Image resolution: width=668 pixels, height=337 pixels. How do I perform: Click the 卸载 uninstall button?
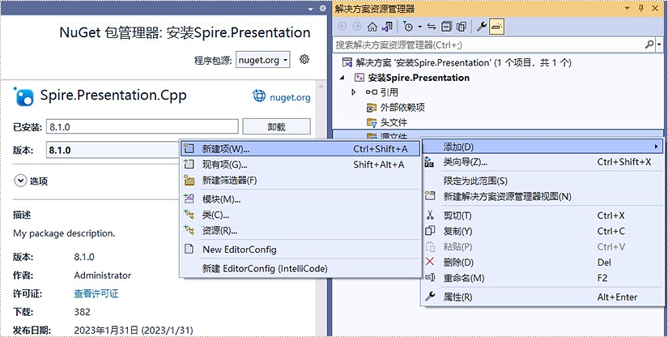[x=276, y=127]
